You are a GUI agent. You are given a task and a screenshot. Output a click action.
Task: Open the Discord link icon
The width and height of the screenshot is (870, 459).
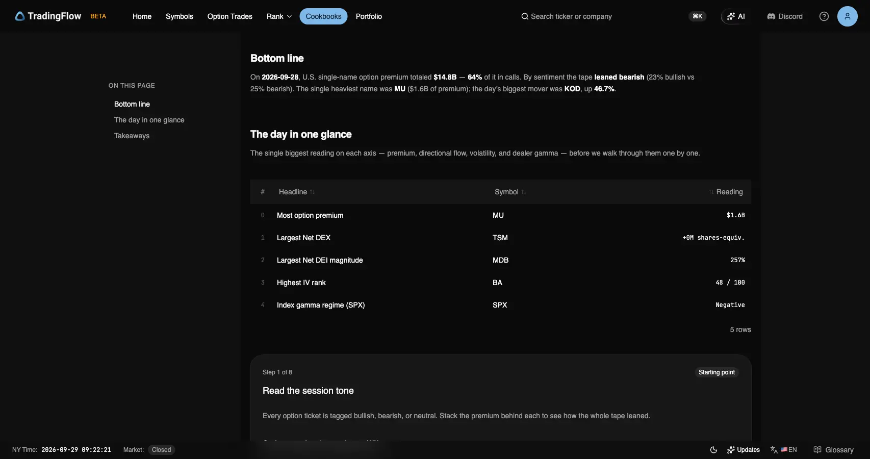[x=771, y=16]
